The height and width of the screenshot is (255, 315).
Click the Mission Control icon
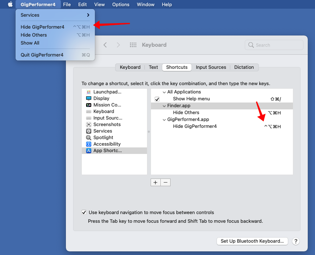[89, 105]
